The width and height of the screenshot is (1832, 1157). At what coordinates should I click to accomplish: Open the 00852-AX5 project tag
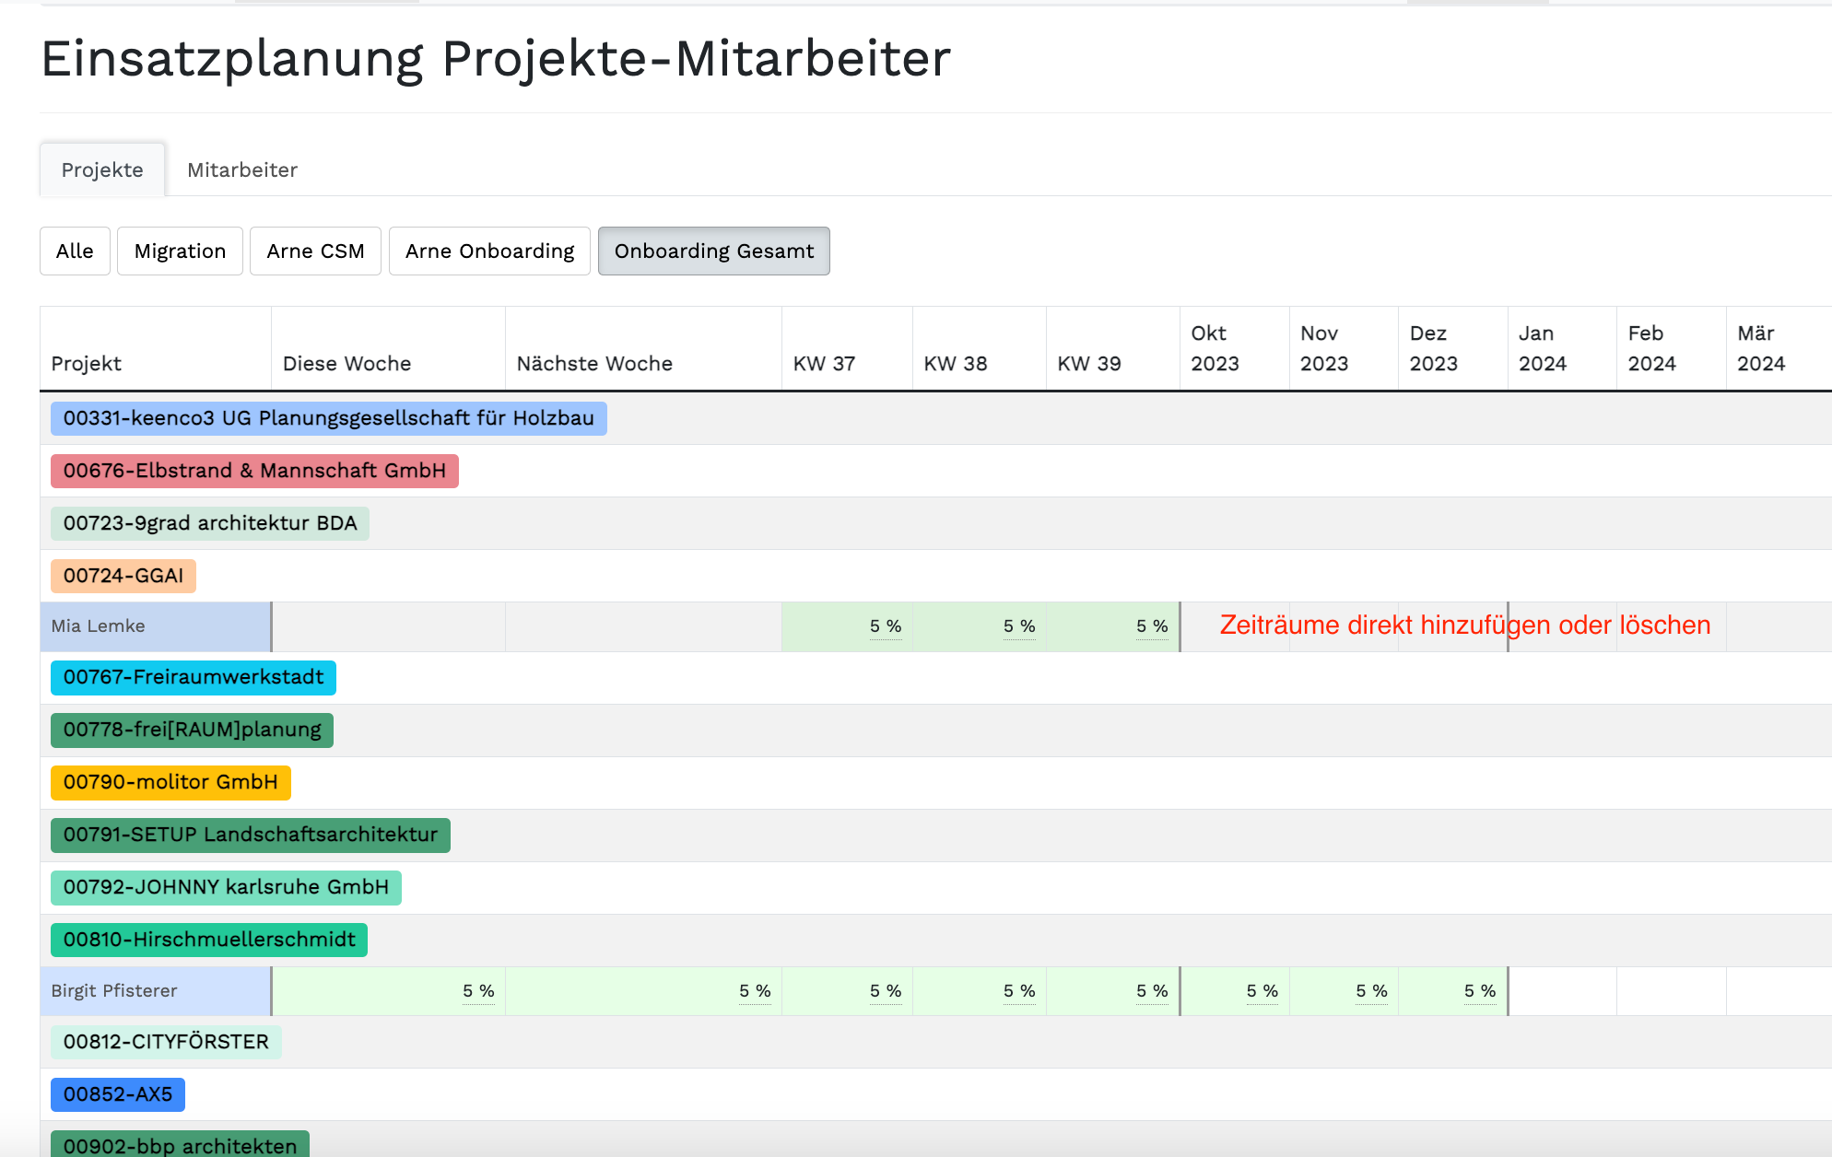(x=117, y=1094)
